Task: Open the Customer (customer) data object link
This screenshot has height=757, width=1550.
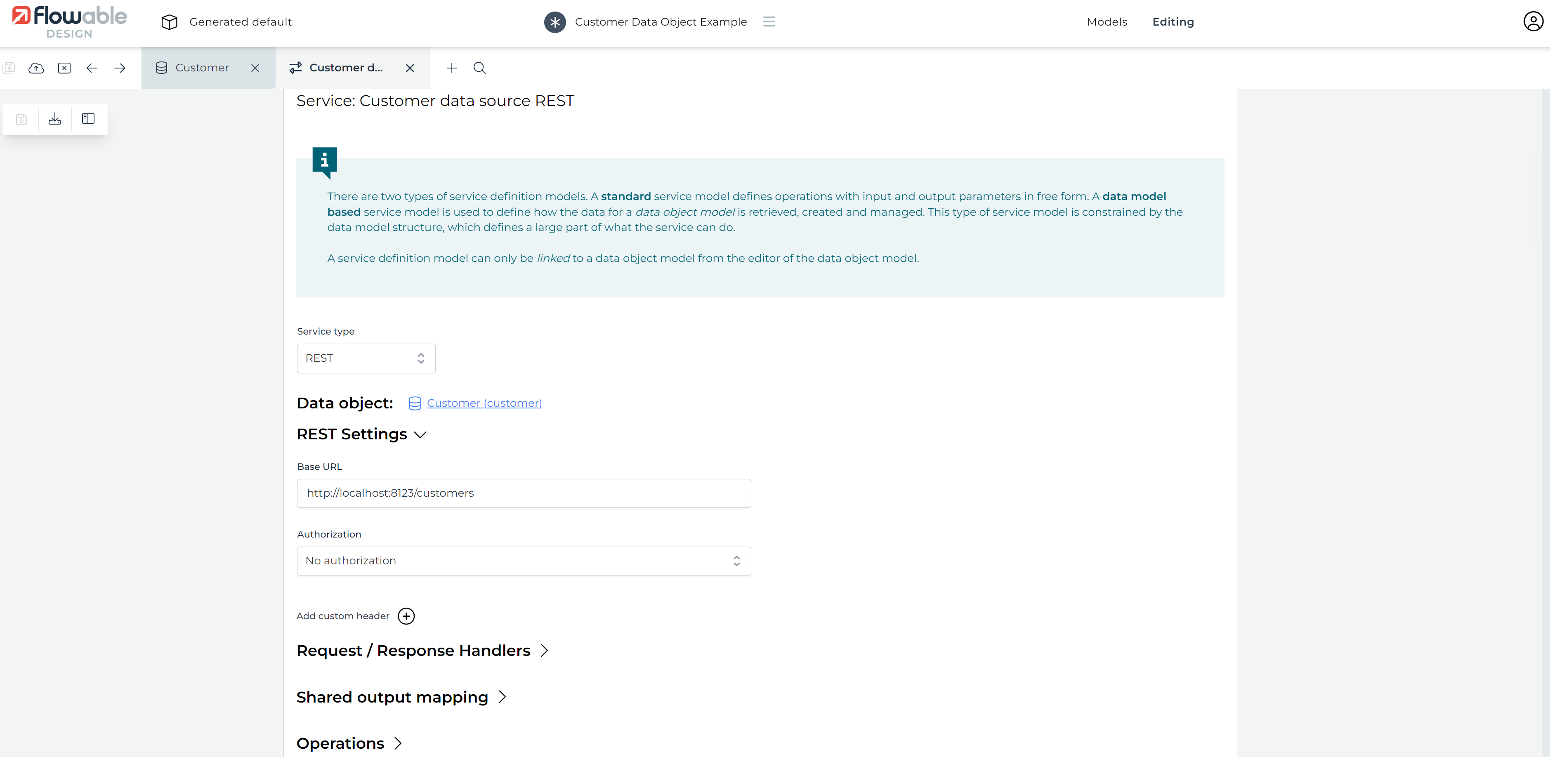Action: [484, 403]
